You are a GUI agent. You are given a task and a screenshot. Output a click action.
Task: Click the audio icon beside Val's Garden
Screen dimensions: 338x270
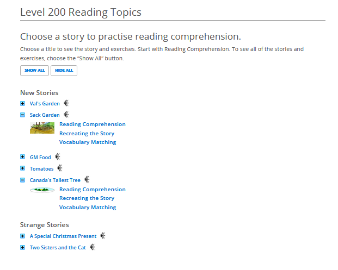[66, 103]
